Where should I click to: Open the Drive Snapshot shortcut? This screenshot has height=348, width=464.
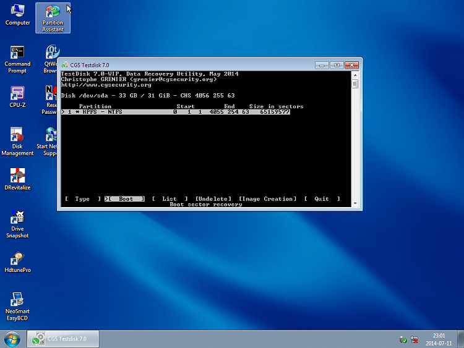pos(17,224)
